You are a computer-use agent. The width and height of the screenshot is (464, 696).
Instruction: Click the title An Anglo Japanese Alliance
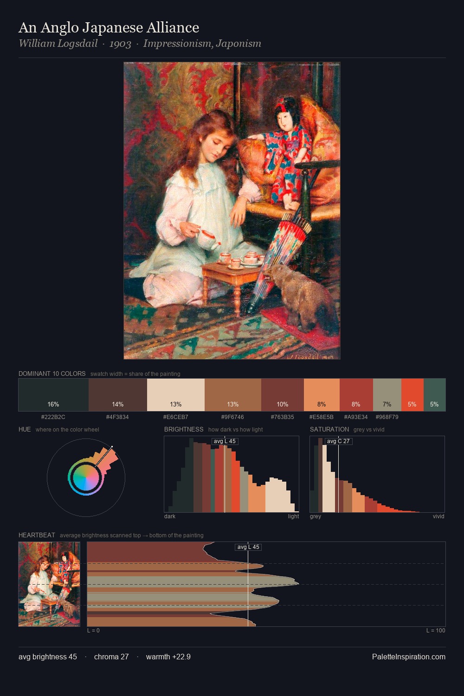click(x=109, y=27)
